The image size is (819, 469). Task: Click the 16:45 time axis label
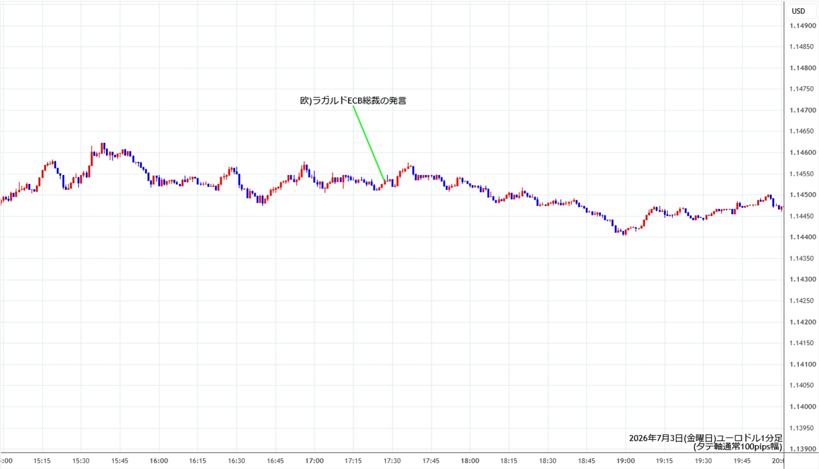coord(275,461)
